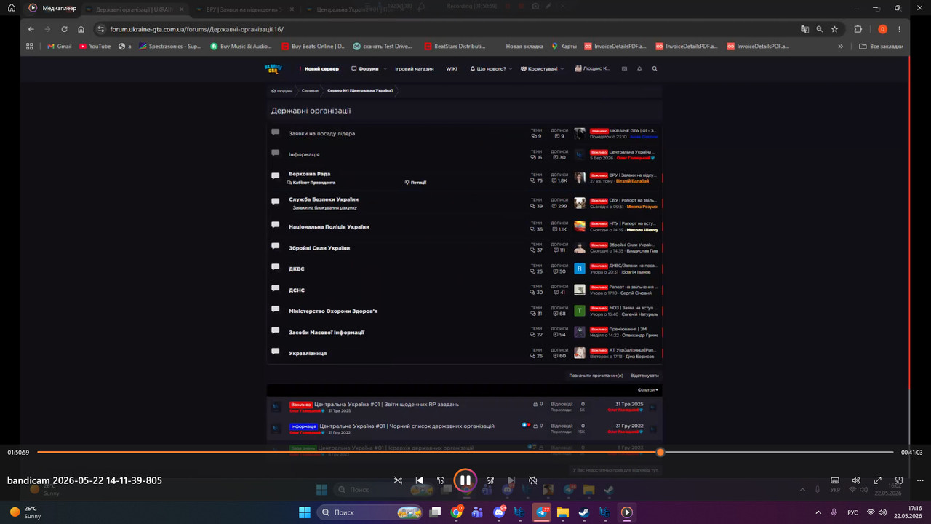Open Discord from the taskbar

click(x=499, y=512)
